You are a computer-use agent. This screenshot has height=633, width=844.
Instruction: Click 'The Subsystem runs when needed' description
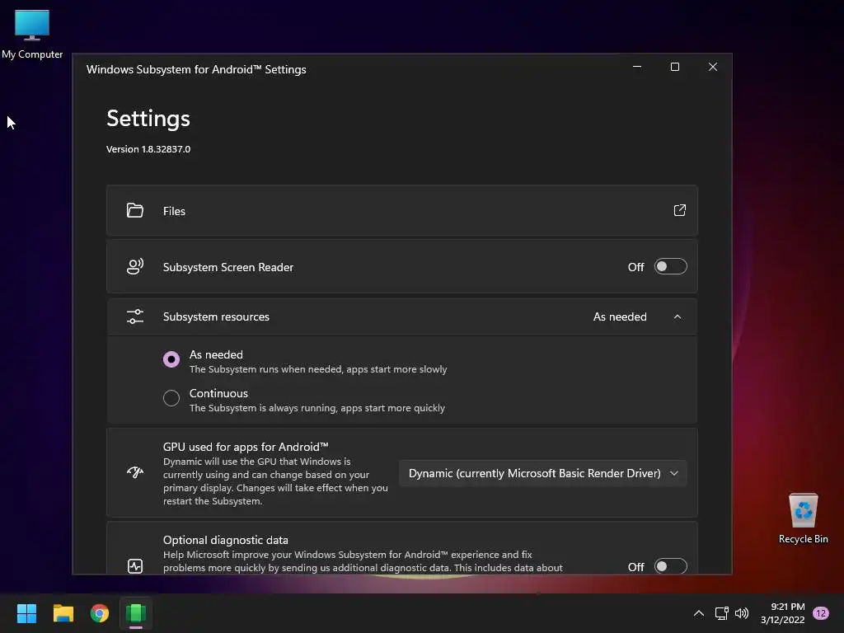pos(317,369)
